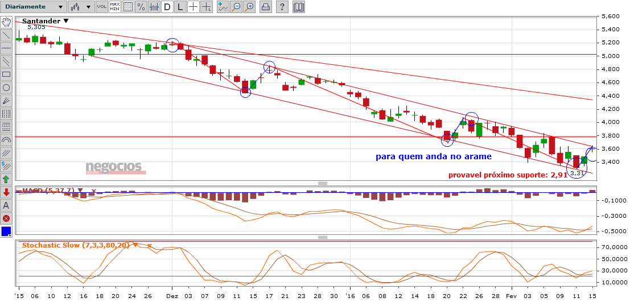630x306 pixels.
Task: Delete drawings with the red X tool
Action: pos(6,219)
